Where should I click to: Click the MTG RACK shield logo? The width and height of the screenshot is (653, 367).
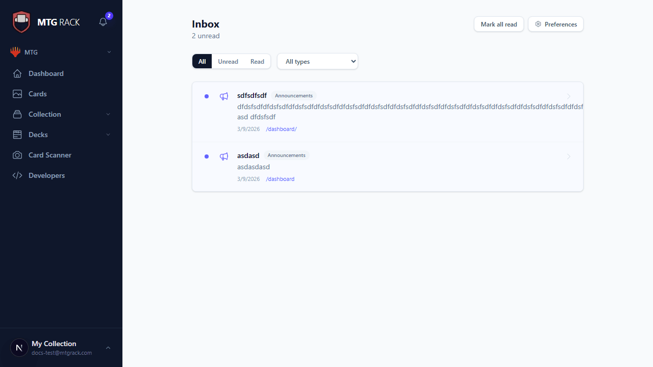[21, 22]
